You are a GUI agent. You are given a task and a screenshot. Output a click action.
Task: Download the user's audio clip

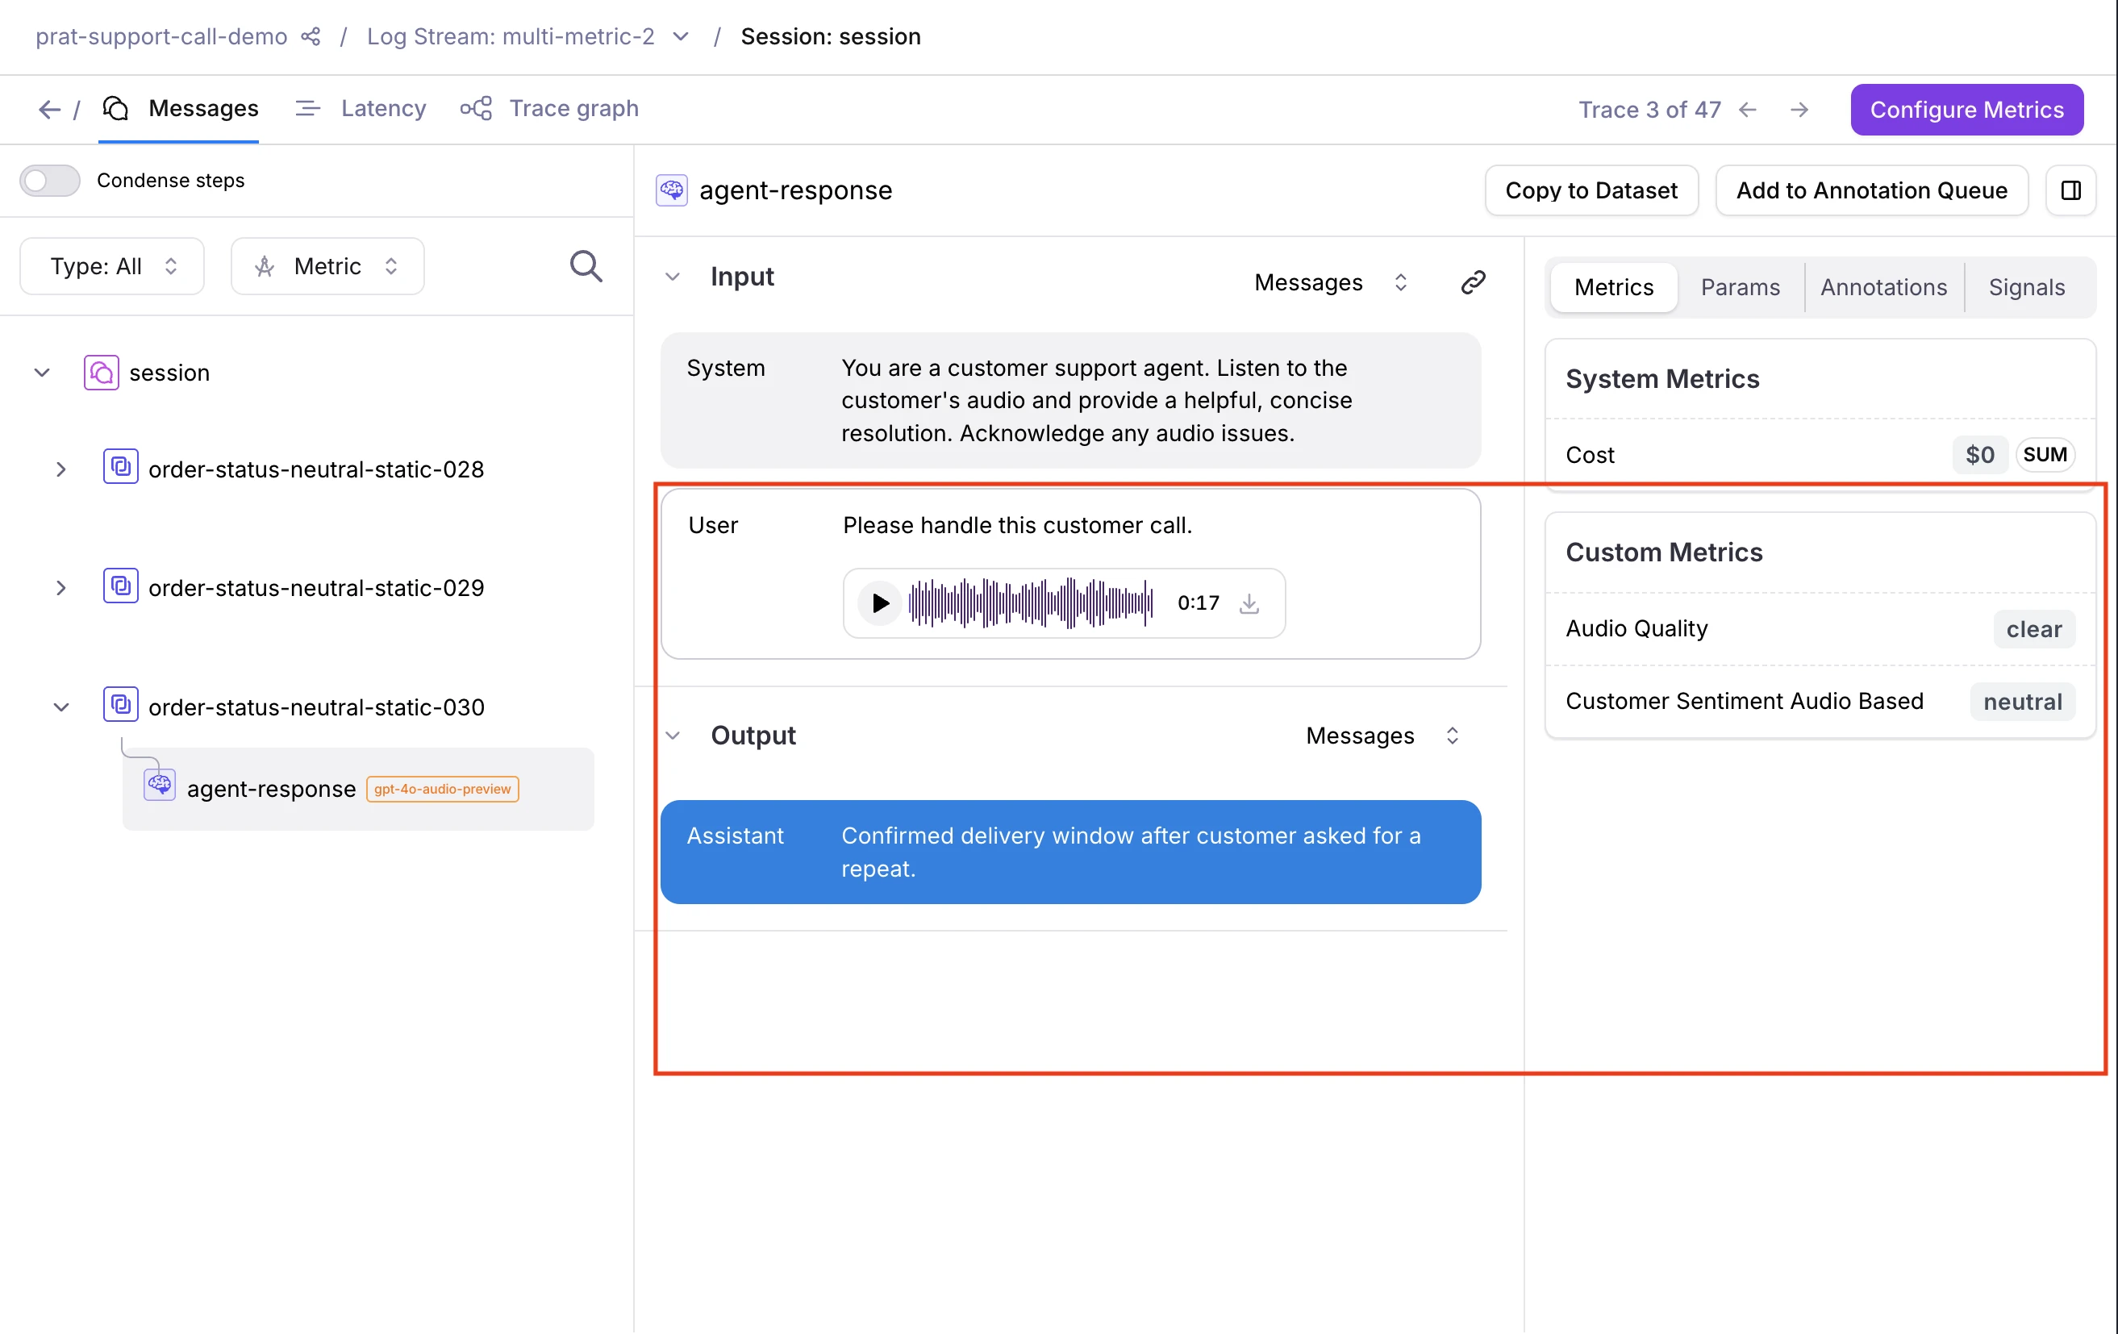coord(1250,602)
